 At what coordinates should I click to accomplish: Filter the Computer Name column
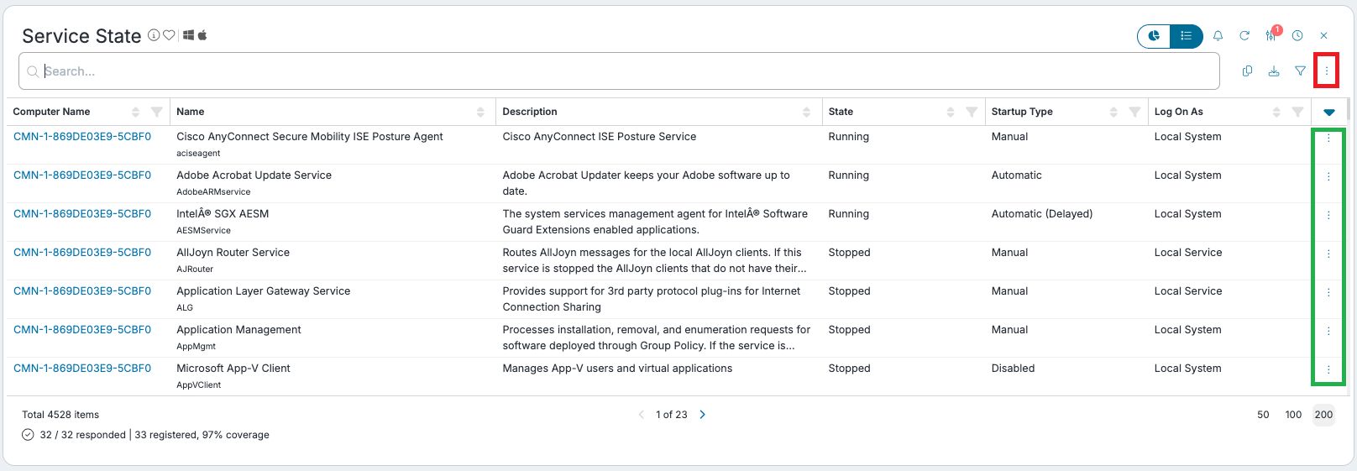tap(156, 112)
